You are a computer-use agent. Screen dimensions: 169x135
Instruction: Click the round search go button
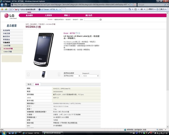pos(101,20)
